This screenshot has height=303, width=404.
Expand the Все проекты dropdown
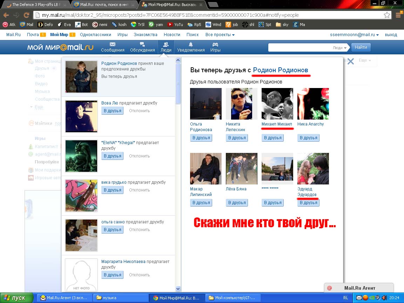point(220,34)
